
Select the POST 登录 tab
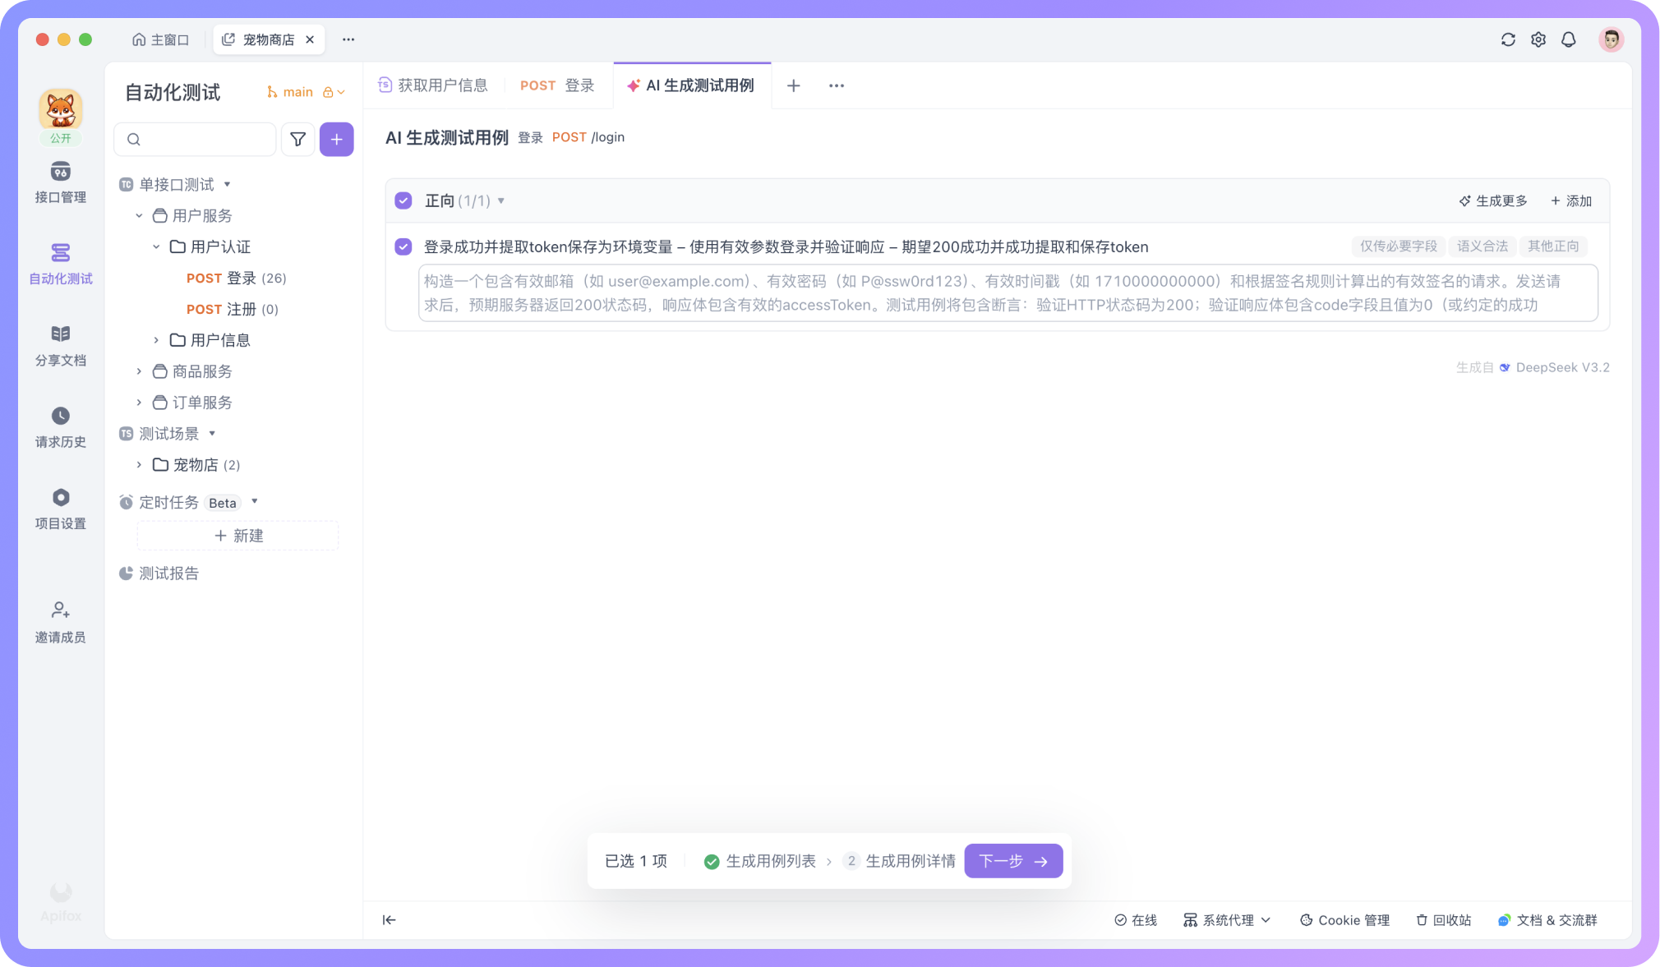point(556,85)
